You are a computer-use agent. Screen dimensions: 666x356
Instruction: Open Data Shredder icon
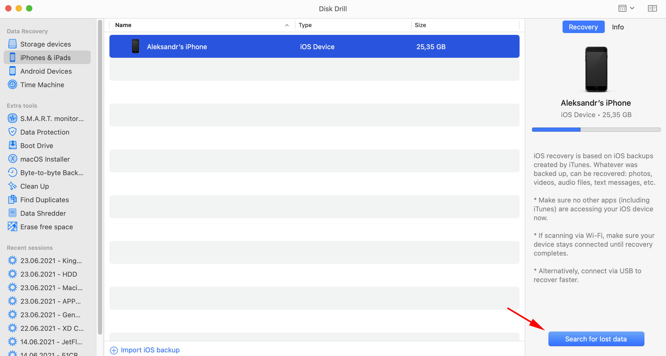point(13,213)
